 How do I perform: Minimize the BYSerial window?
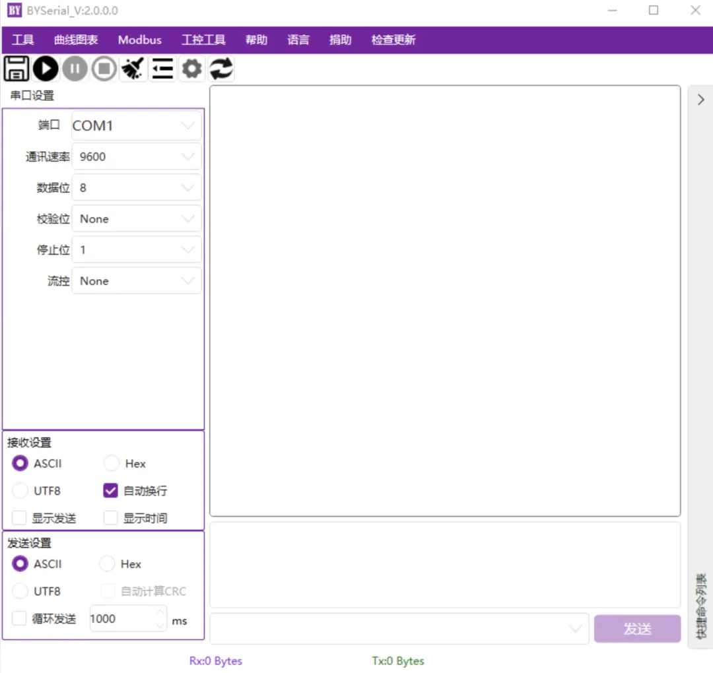(x=613, y=10)
